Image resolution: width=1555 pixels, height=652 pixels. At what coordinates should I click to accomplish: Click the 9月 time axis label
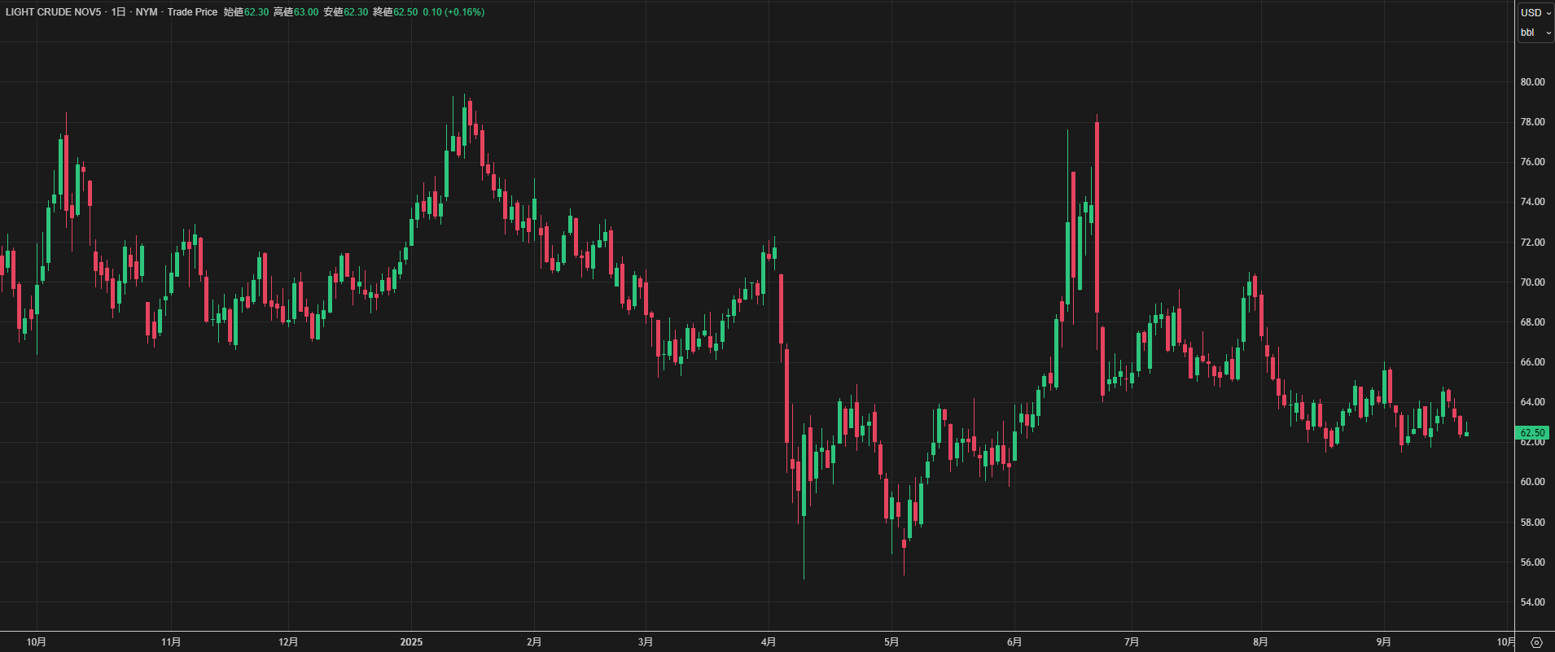[1383, 642]
